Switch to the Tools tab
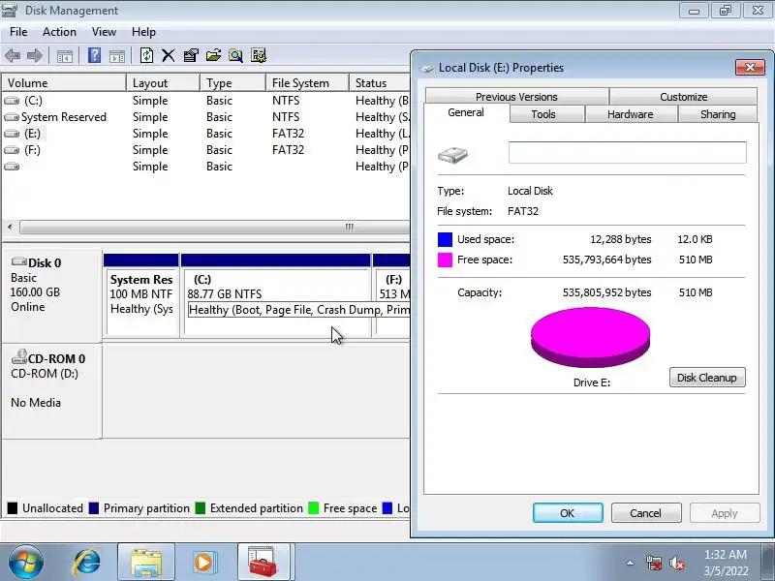Viewport: 775px width, 581px height. [x=543, y=114]
